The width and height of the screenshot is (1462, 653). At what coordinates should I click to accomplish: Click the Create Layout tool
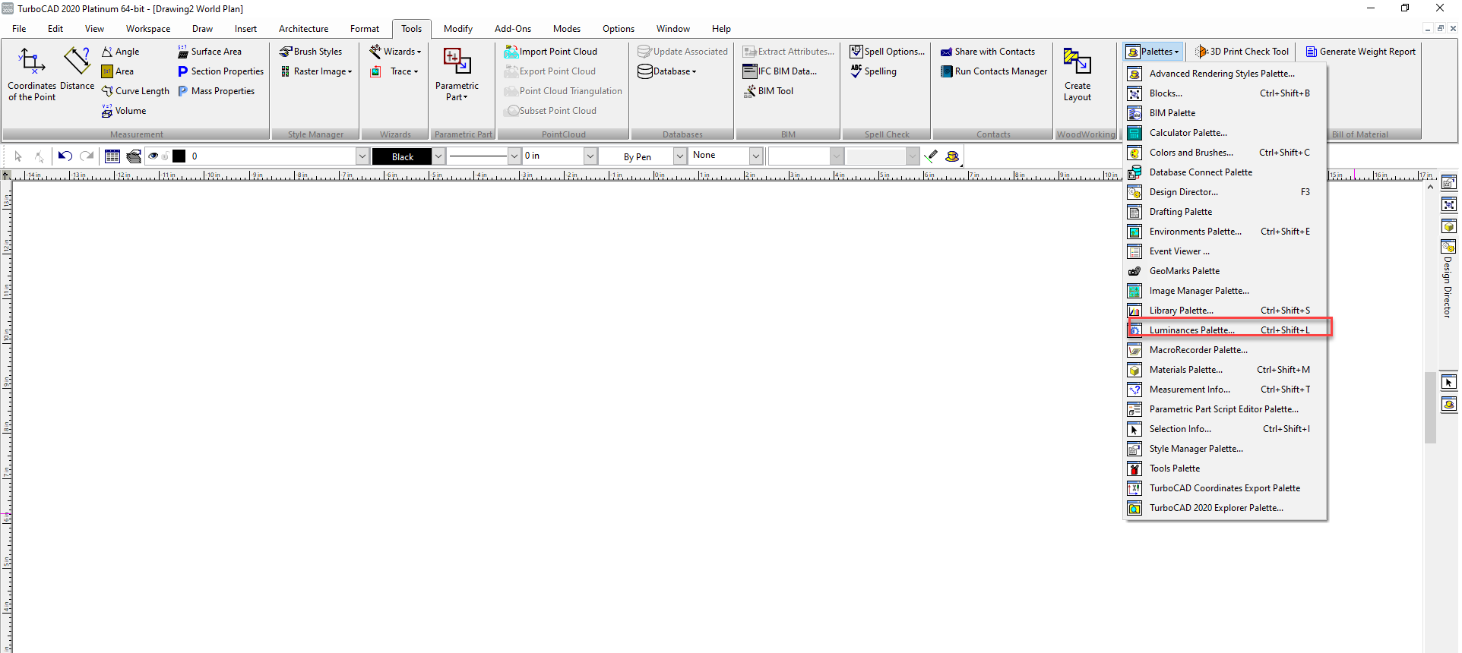point(1078,74)
